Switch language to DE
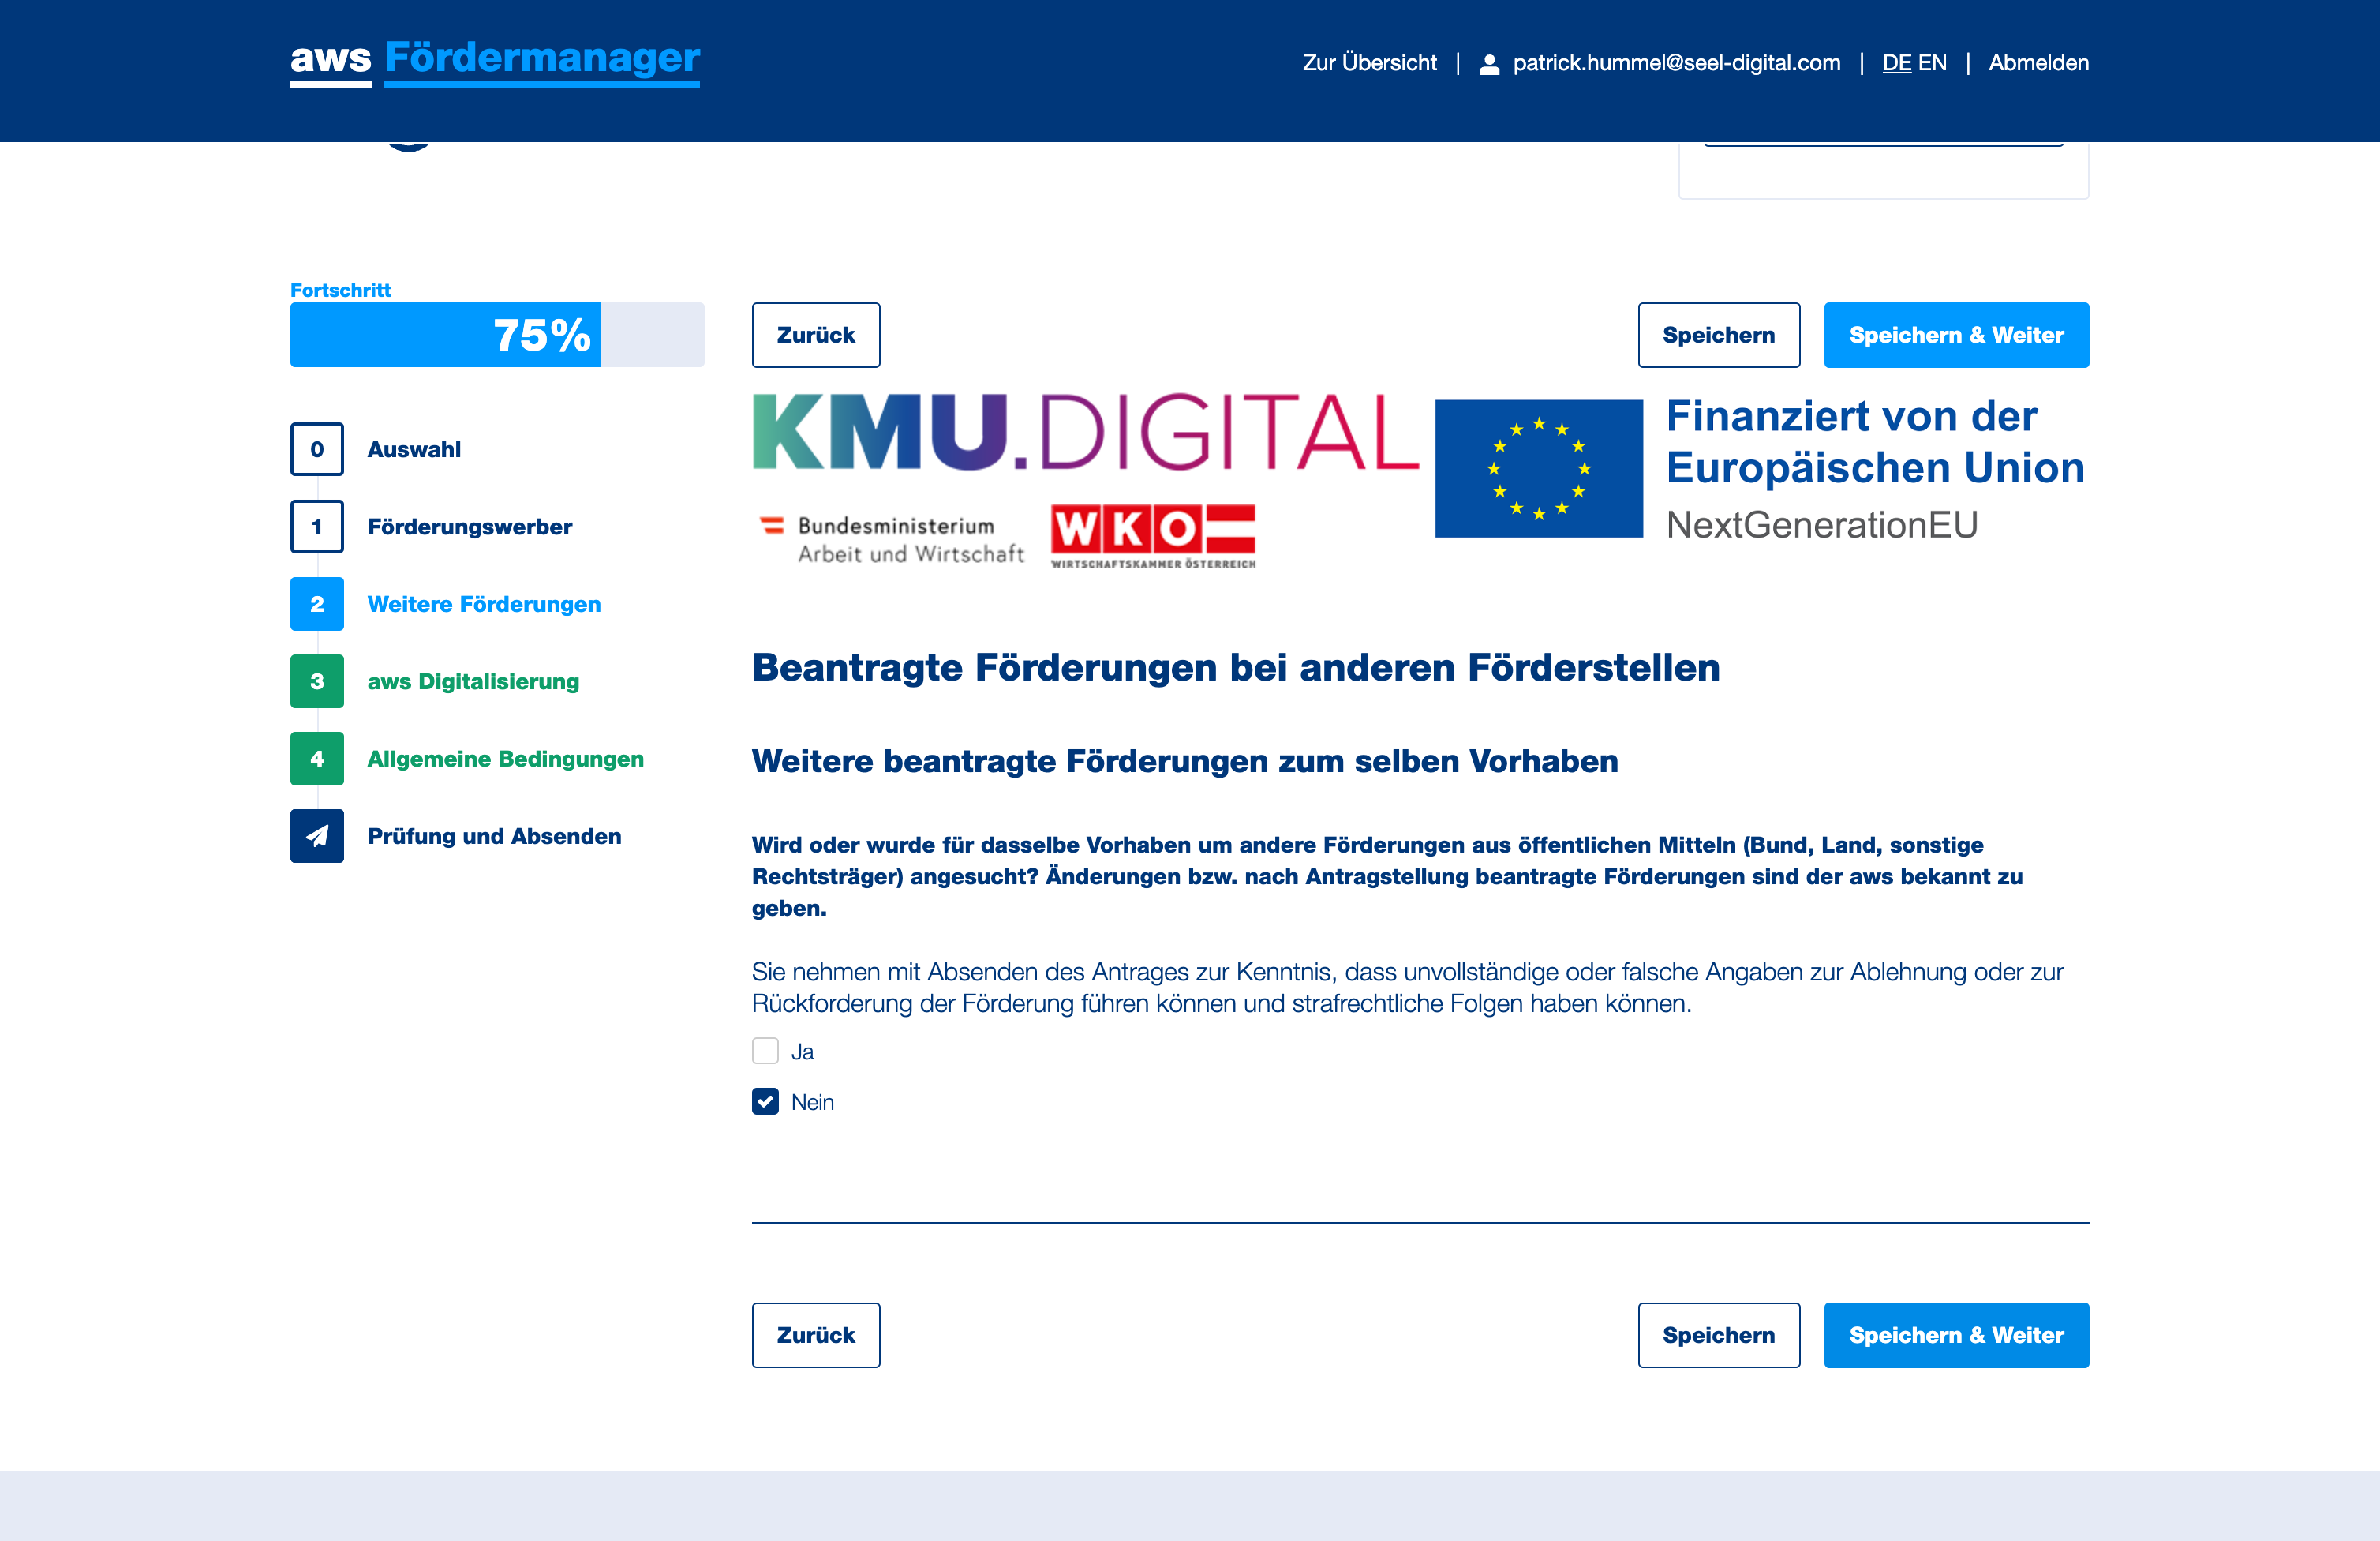This screenshot has height=1541, width=2380. click(x=1896, y=63)
